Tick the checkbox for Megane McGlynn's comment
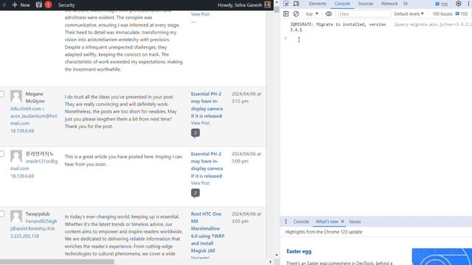The image size is (472, 265). click(1, 94)
